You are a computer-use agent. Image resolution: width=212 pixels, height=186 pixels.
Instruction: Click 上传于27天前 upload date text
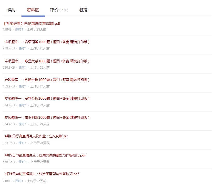[37, 181]
